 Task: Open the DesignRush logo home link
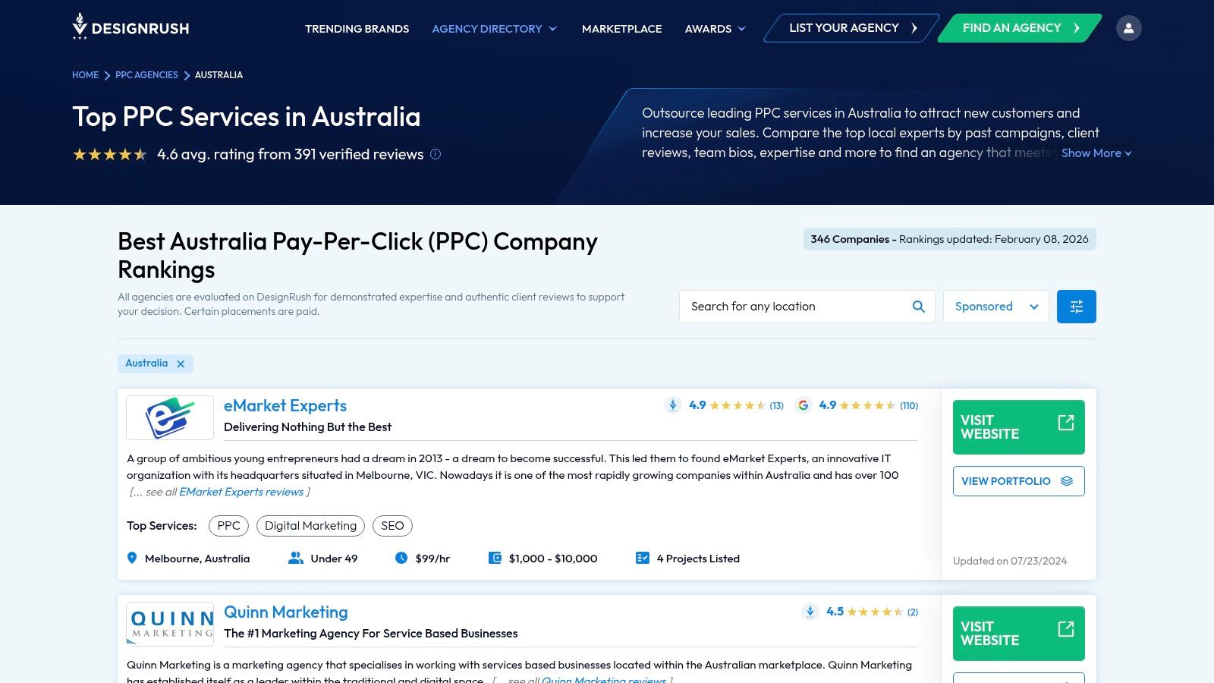click(x=131, y=27)
